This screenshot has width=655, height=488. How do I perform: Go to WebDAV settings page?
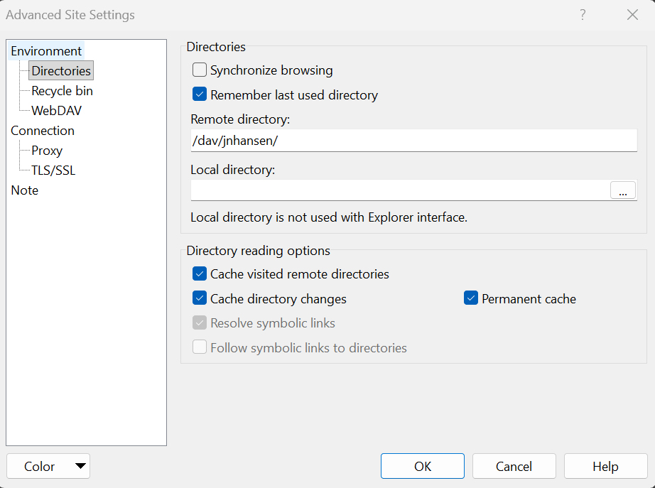tap(57, 111)
